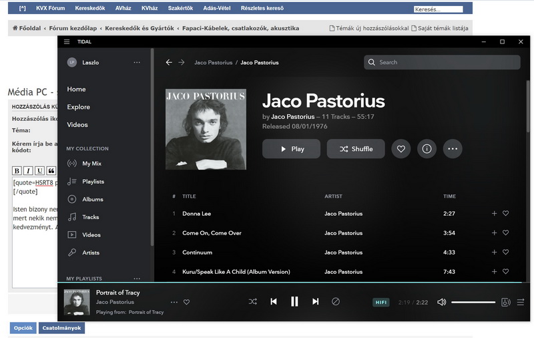Image resolution: width=534 pixels, height=338 pixels.
Task: Open Részletes kereső in forum bar
Action: pos(262,8)
